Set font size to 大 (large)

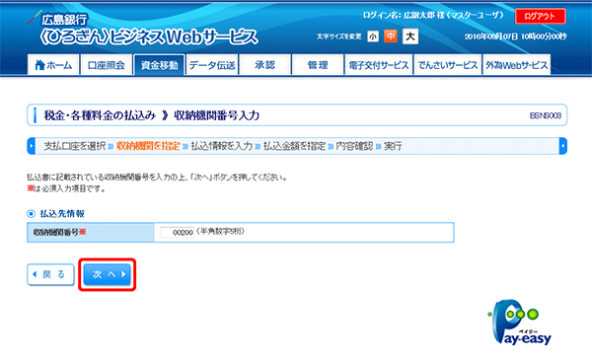click(410, 36)
